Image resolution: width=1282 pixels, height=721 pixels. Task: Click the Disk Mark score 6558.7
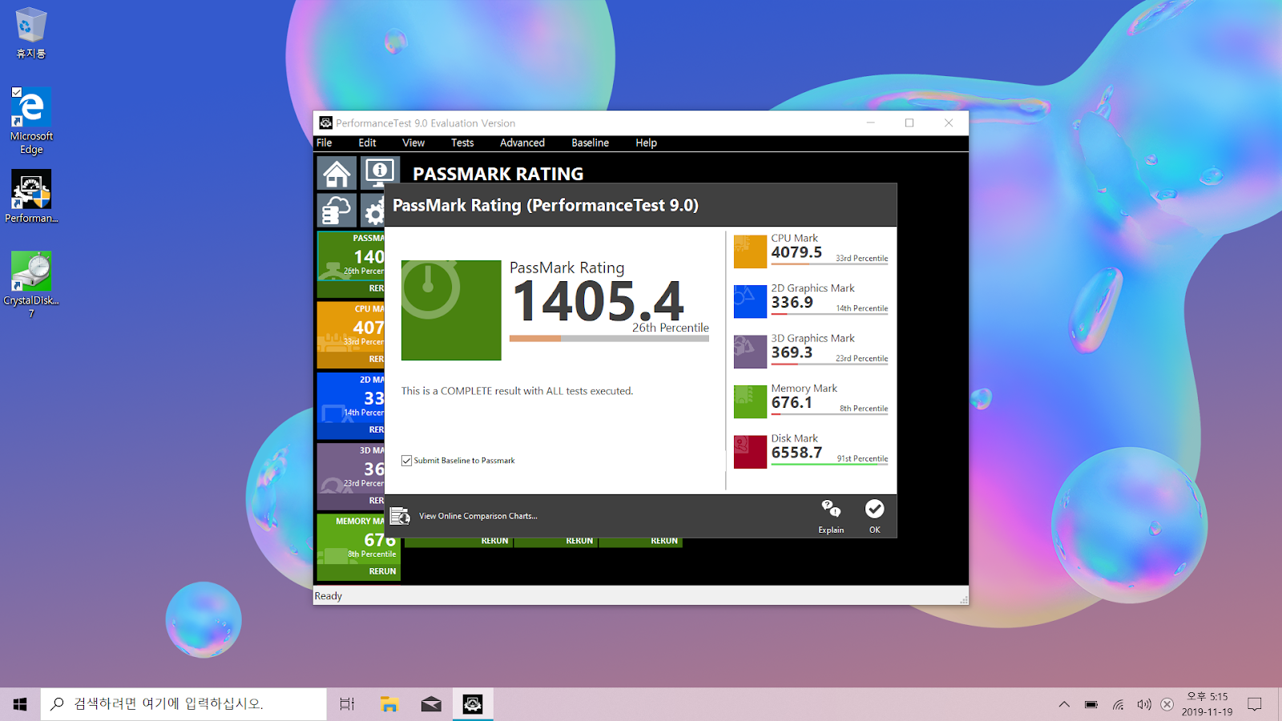[796, 453]
